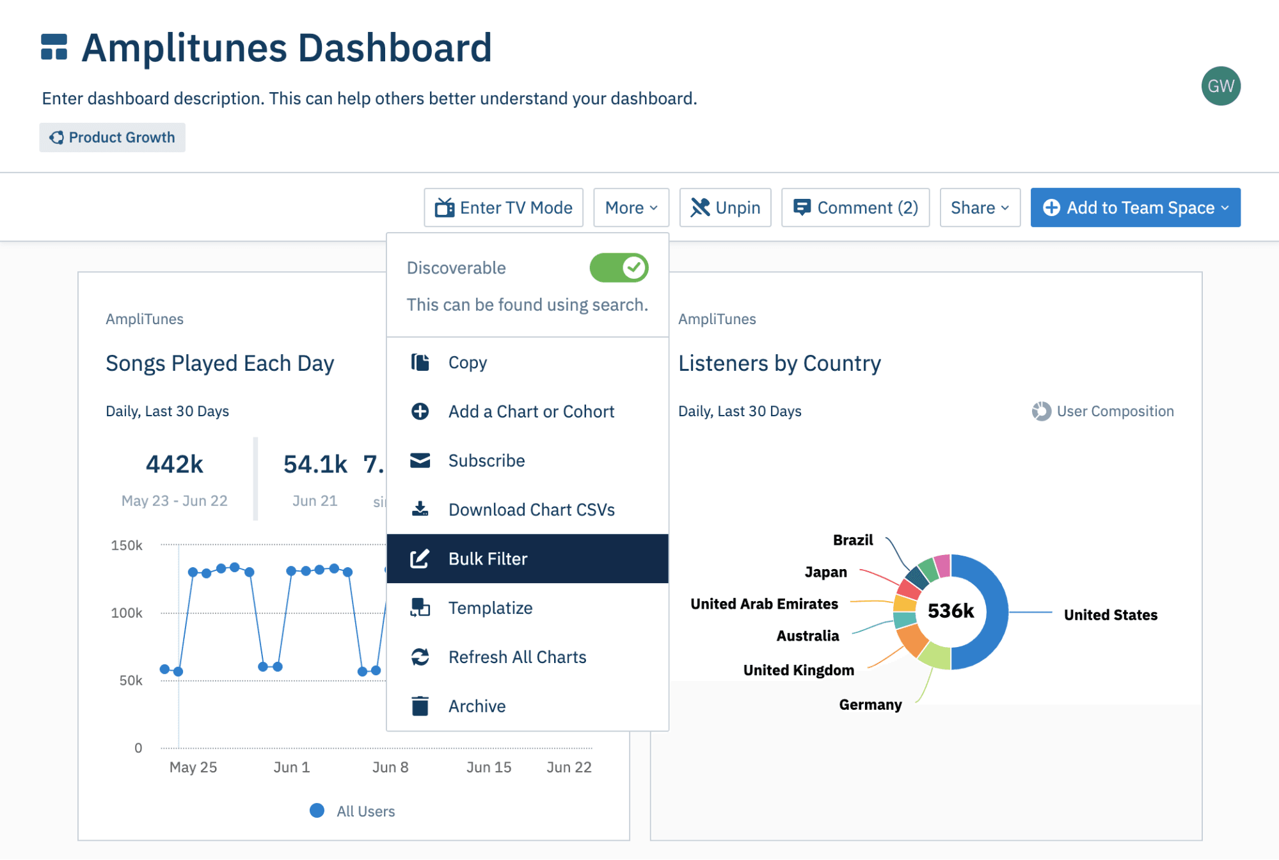The width and height of the screenshot is (1279, 860).
Task: Select the Add a Chart or Cohort plus icon
Action: (420, 411)
